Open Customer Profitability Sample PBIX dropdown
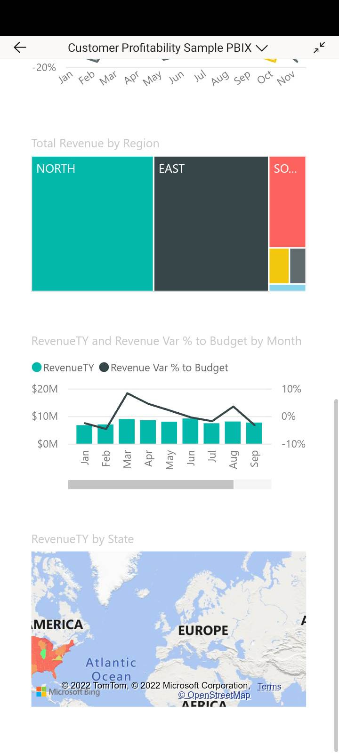Viewport: 339px width, 753px height. tap(168, 48)
